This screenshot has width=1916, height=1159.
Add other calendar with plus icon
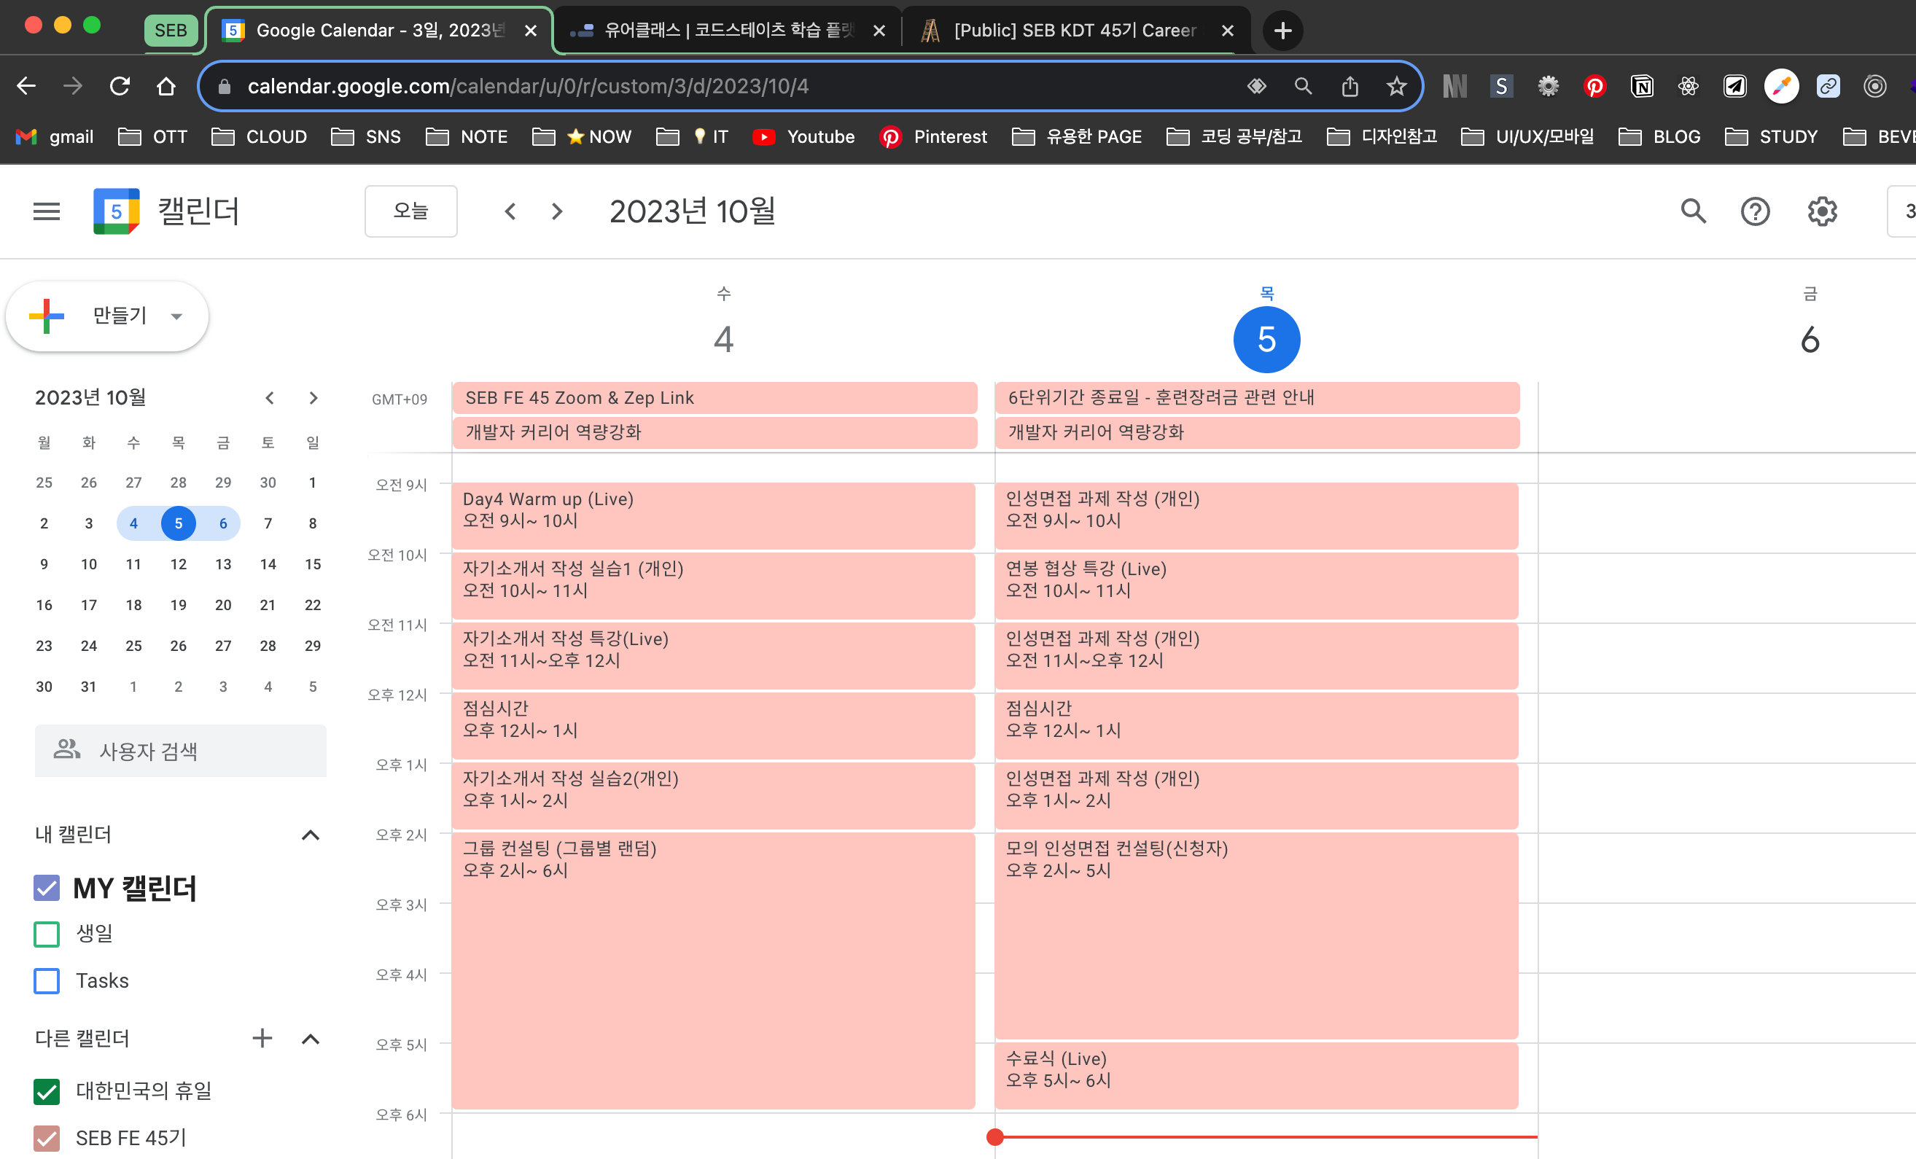tap(262, 1038)
